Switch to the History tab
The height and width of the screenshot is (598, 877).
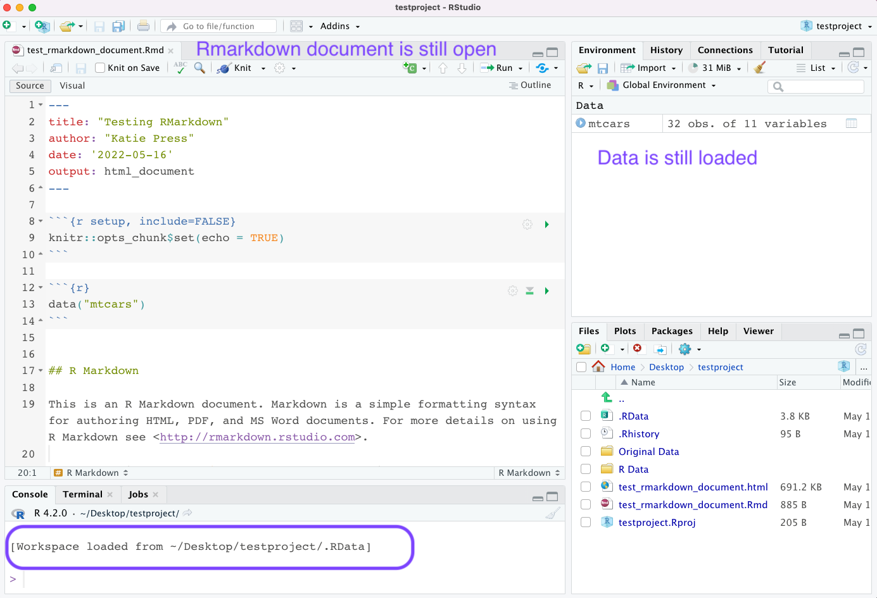(x=666, y=50)
